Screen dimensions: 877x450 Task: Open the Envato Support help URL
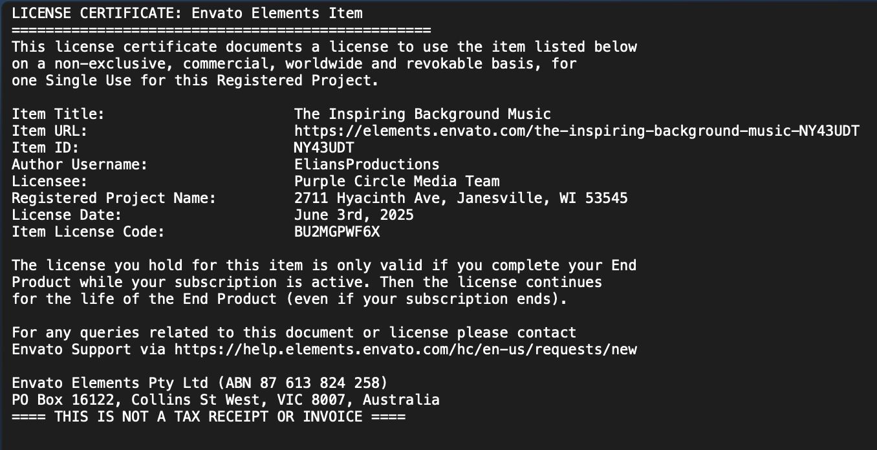point(406,350)
